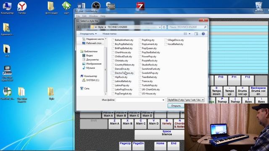Open the Recycle Bin on the desktop
This screenshot has width=269, height=151.
coord(258,6)
